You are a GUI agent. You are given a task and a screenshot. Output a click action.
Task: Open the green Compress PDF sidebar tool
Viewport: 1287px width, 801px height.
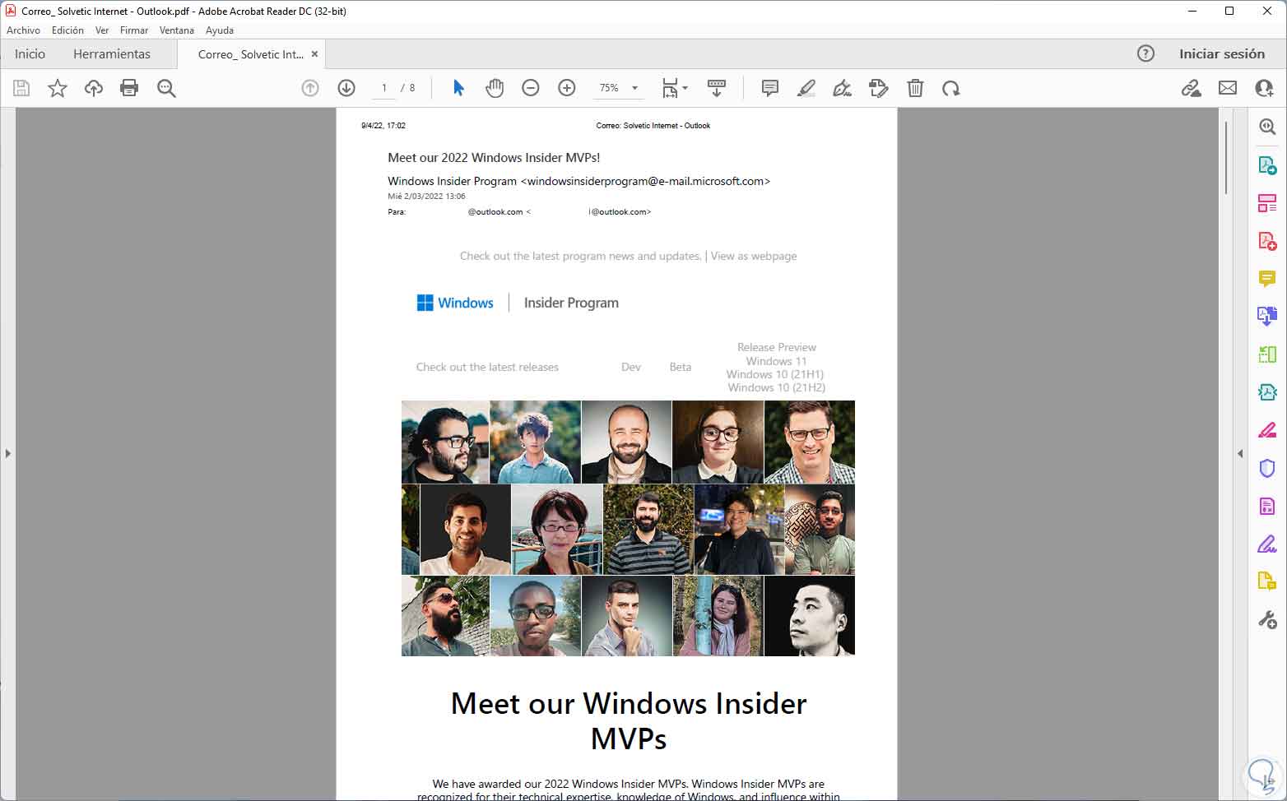[1267, 354]
